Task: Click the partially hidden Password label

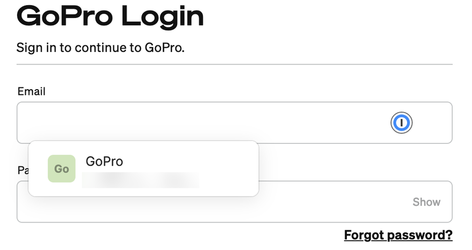Action: click(23, 170)
